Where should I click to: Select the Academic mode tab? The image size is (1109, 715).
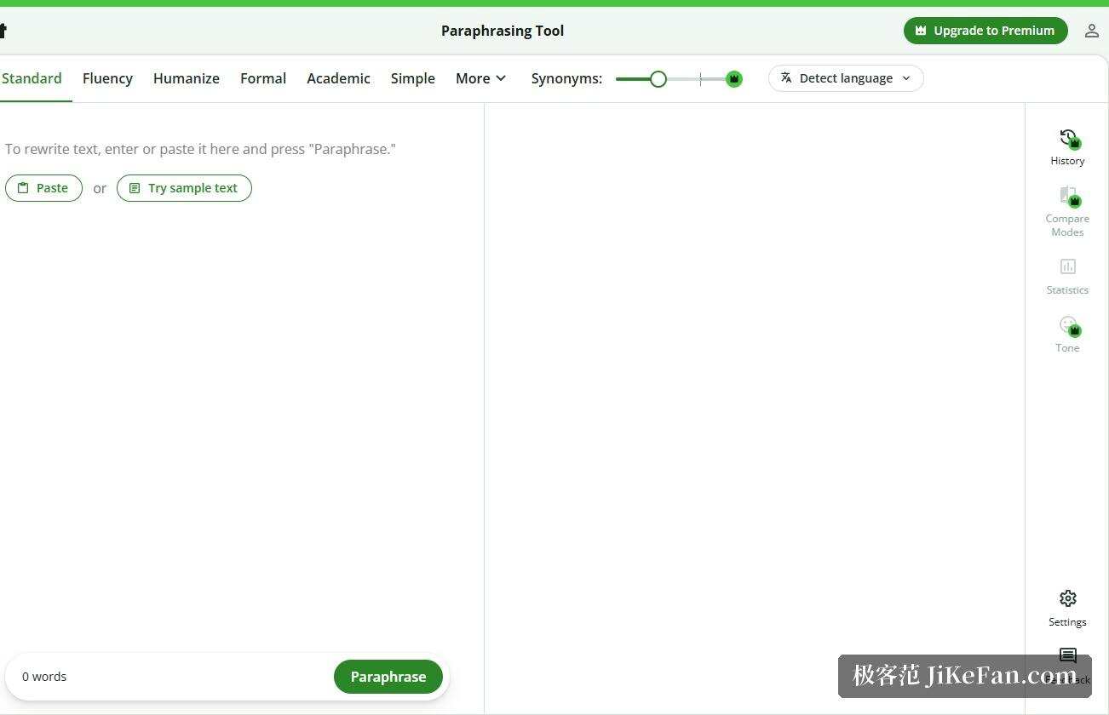338,78
